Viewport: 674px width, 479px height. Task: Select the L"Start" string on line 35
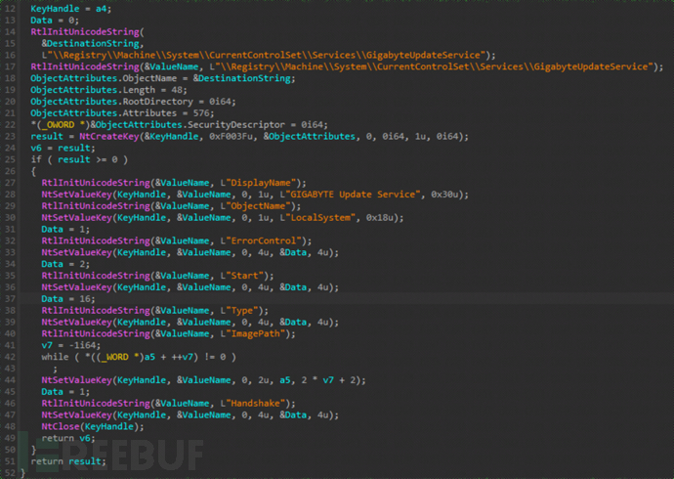(242, 276)
